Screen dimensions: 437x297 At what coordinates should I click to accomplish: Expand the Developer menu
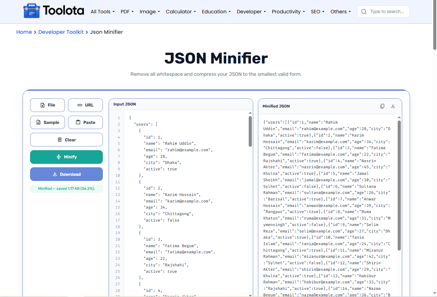tap(251, 12)
